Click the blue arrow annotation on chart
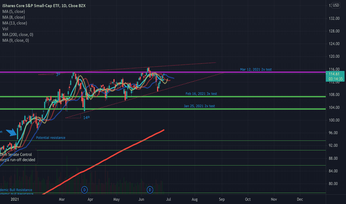 point(11,132)
